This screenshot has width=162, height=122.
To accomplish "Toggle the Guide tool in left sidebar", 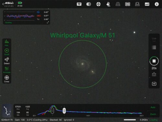I will 7,52.
